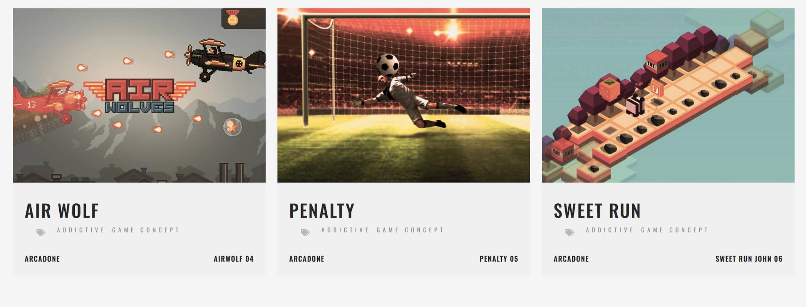The width and height of the screenshot is (806, 307).
Task: Click ARCADONE under the Penalty card
Action: (307, 259)
